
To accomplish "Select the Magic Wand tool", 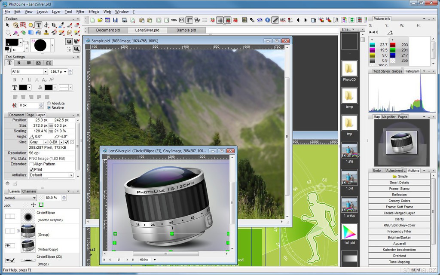I will tap(15, 32).
